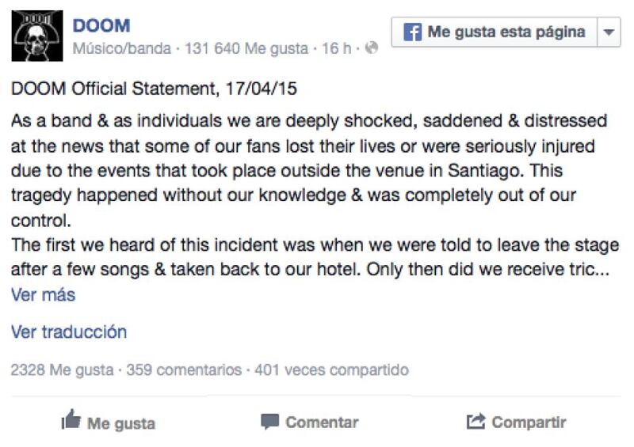This screenshot has height=447, width=634.
Task: Select the Músico/banda category text
Action: [122, 48]
